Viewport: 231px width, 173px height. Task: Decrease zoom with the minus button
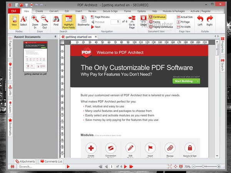tap(194, 166)
